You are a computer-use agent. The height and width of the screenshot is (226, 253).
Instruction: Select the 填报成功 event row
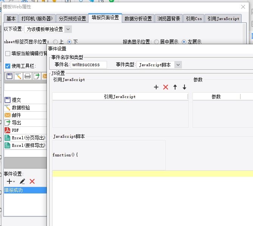click(x=25, y=190)
